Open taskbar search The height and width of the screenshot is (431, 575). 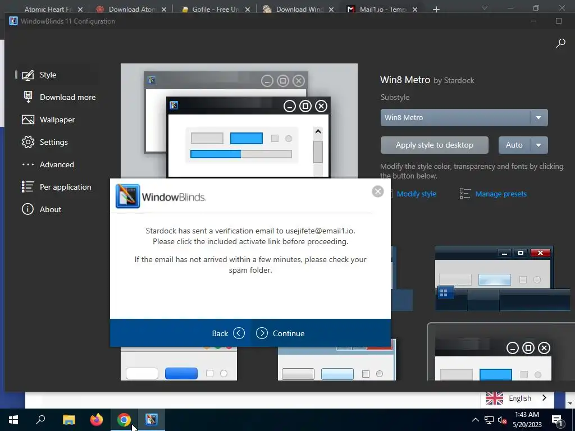click(40, 420)
